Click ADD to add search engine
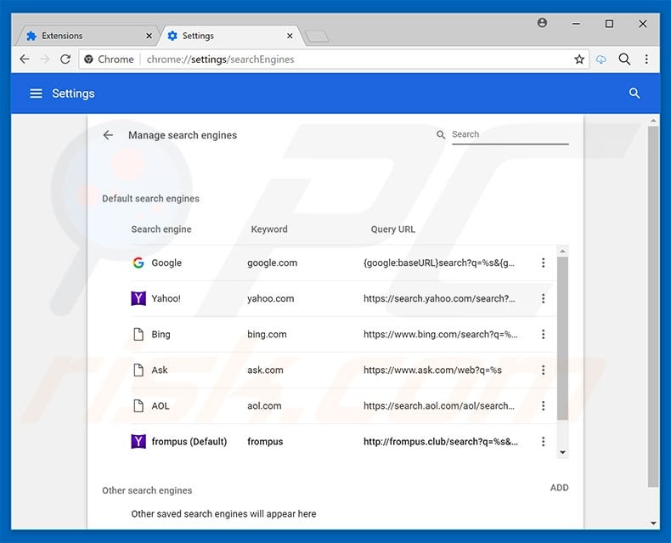The image size is (671, 543). [560, 488]
